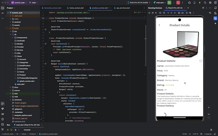Tap the back arrow in the emulator app

[x=159, y=25]
